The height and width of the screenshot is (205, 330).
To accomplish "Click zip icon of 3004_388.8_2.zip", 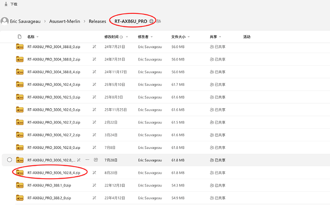I will pyautogui.click(x=20, y=59).
